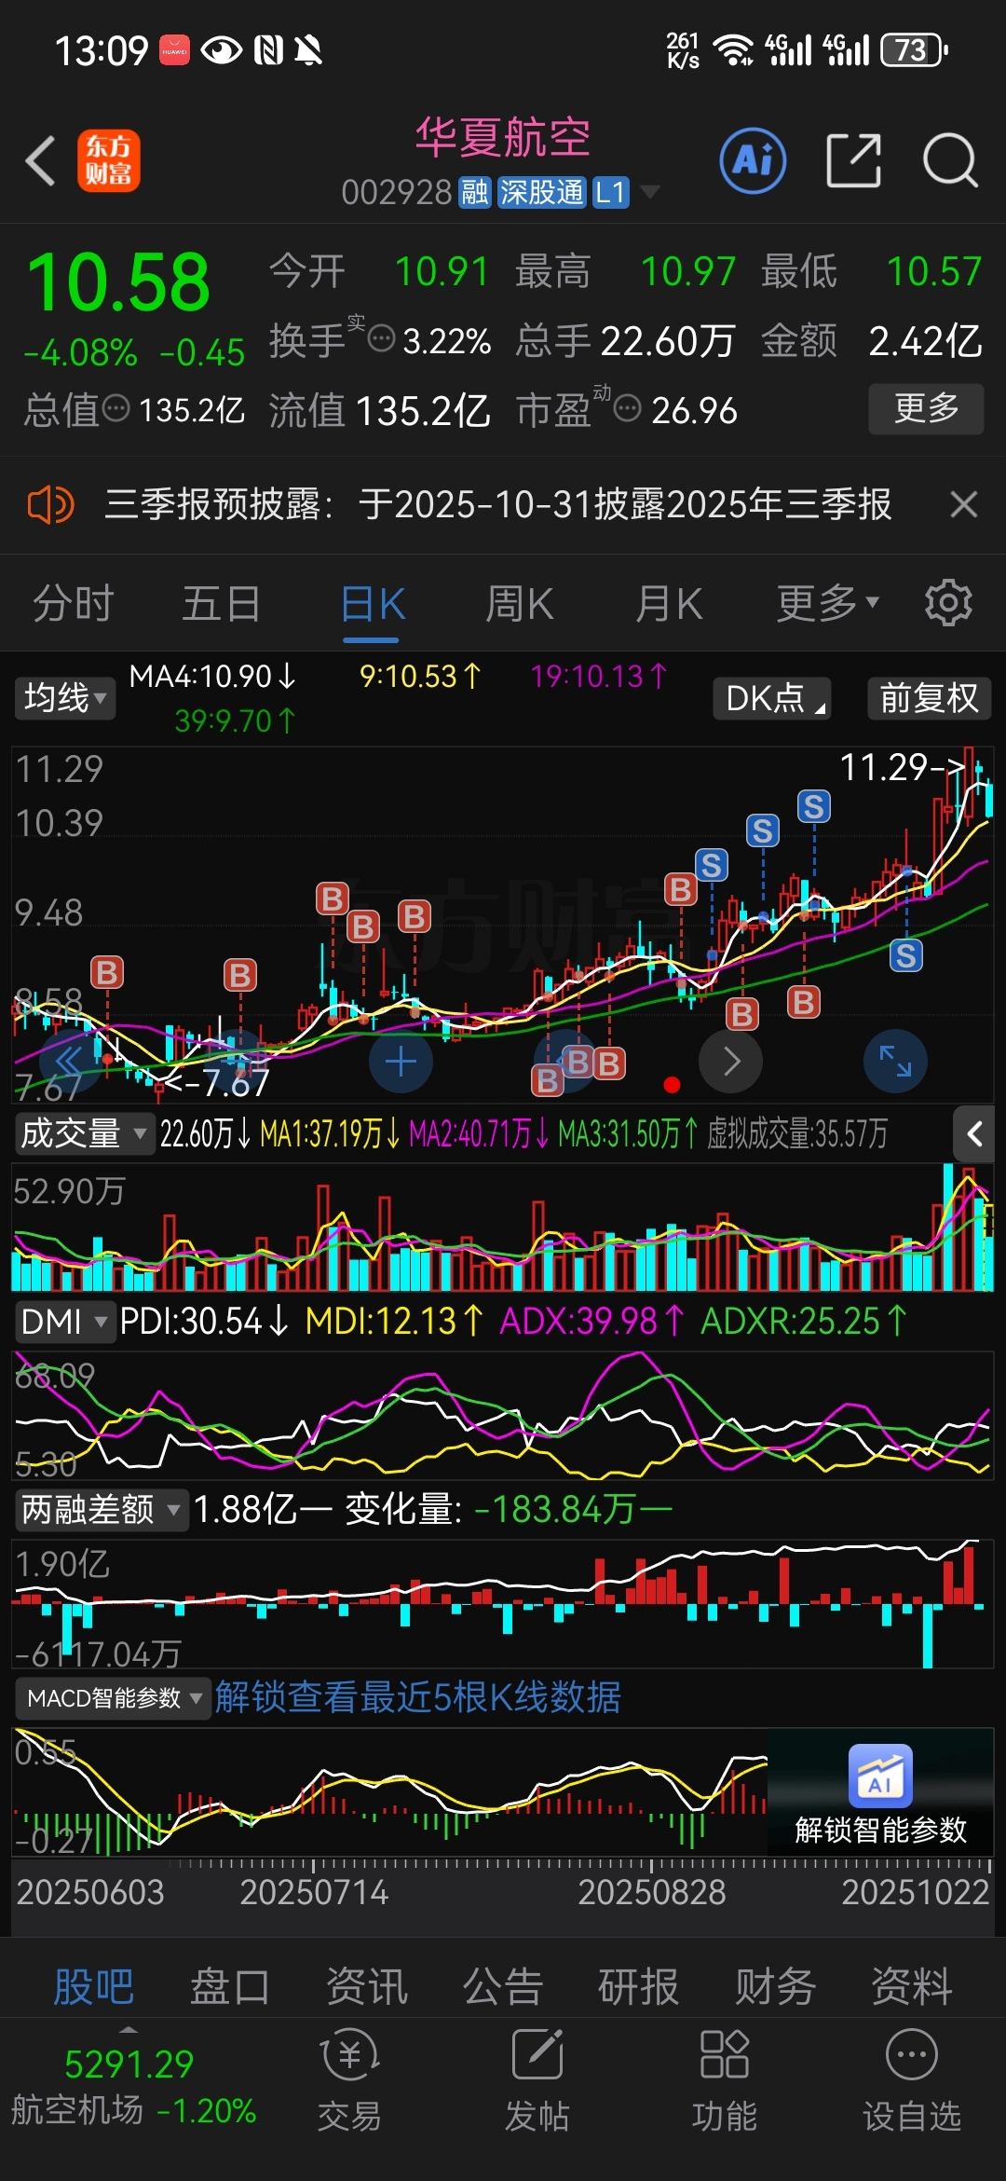The width and height of the screenshot is (1006, 2181).
Task: Tap the 融 margin badge
Action: [x=475, y=193]
